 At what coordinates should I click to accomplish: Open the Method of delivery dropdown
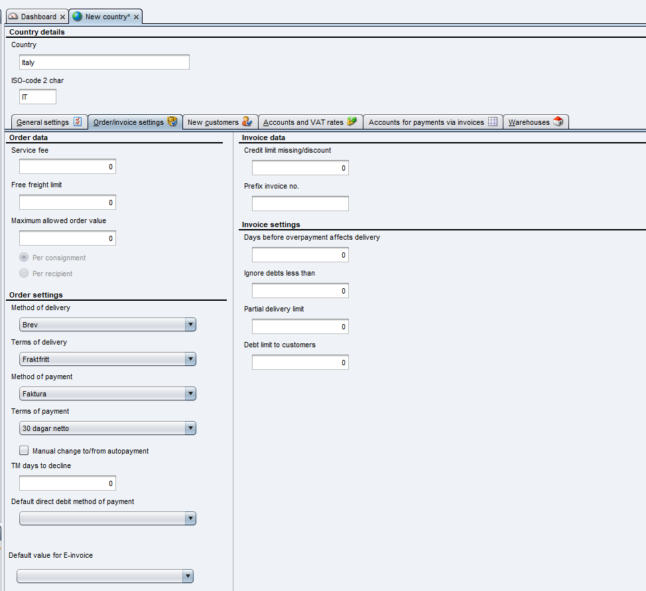click(x=190, y=325)
